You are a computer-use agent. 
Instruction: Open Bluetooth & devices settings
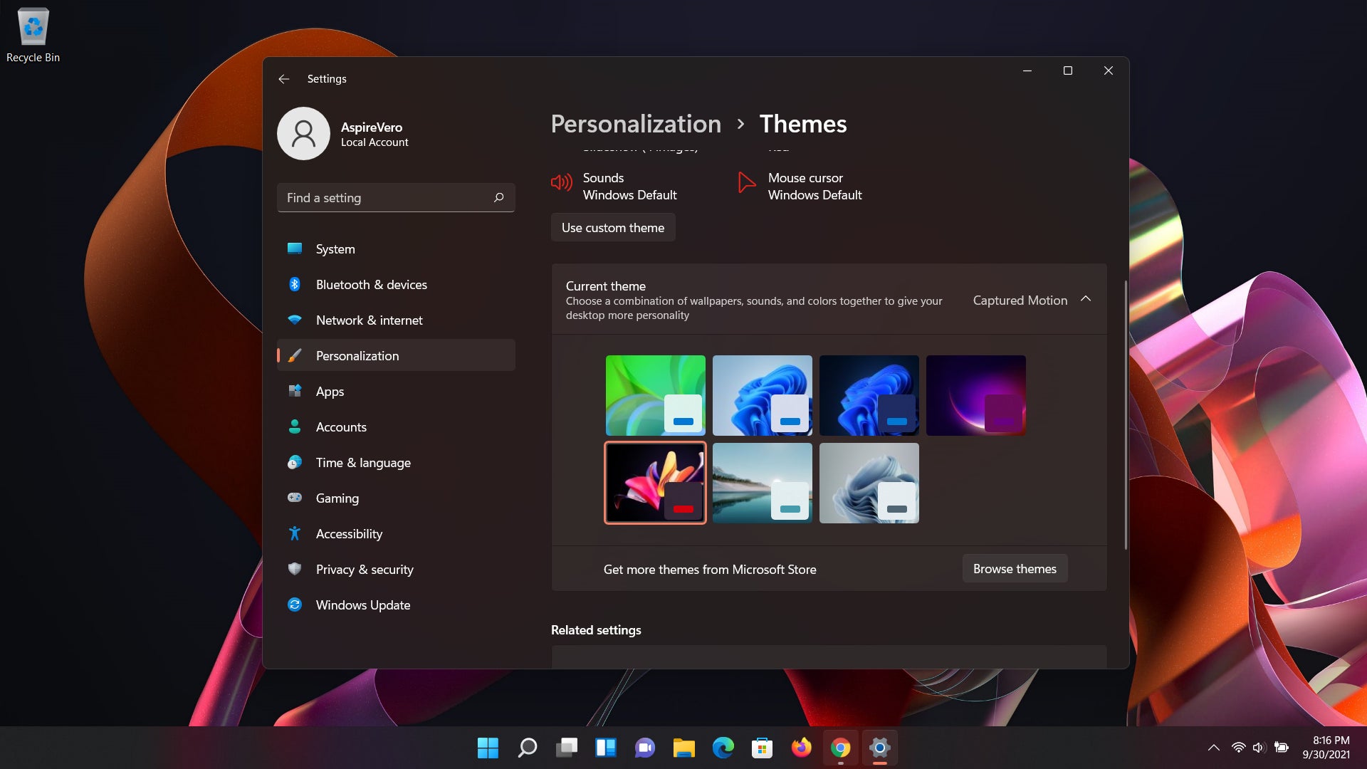(x=396, y=284)
